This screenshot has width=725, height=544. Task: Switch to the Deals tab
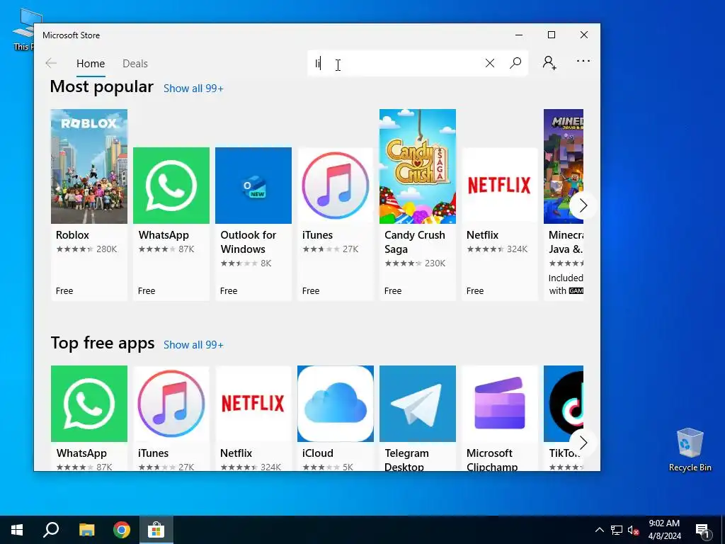click(135, 63)
